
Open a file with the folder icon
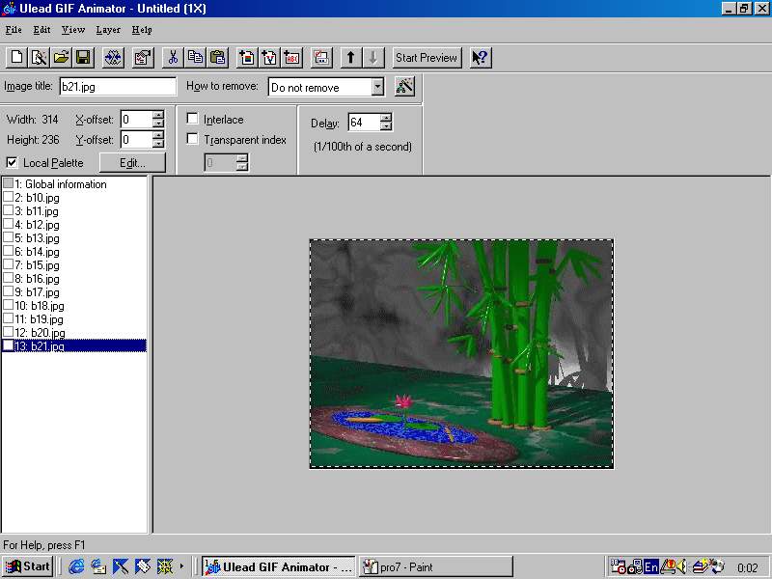point(61,58)
